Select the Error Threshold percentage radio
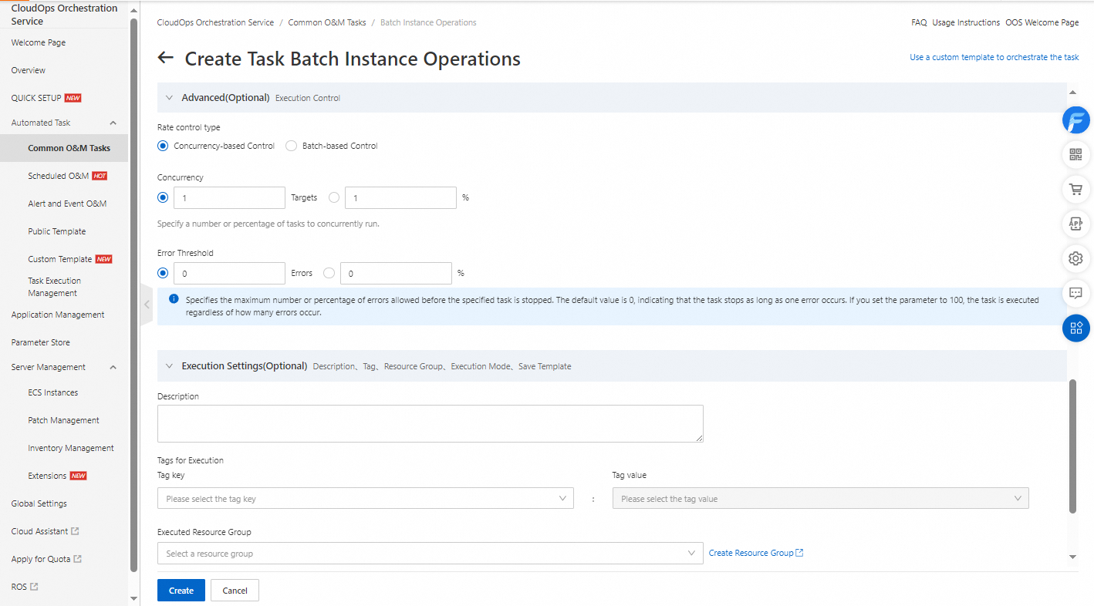 [329, 273]
